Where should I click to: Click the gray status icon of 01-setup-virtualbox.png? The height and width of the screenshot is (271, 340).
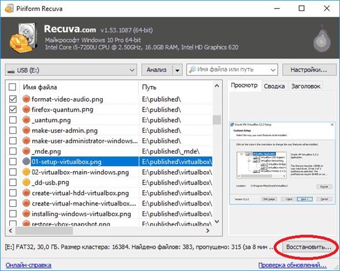tap(27, 162)
